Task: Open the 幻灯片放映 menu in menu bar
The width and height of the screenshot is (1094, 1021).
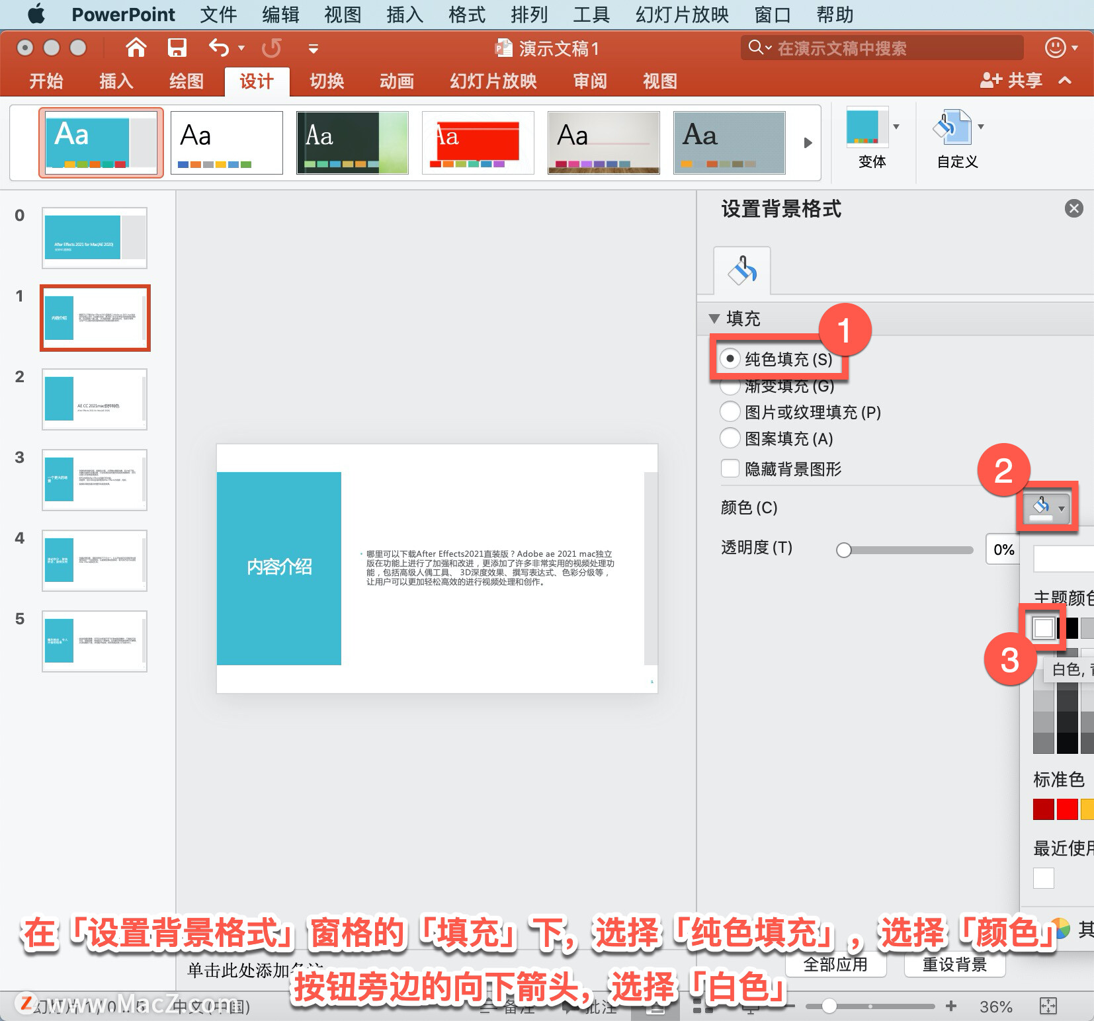Action: click(x=682, y=15)
